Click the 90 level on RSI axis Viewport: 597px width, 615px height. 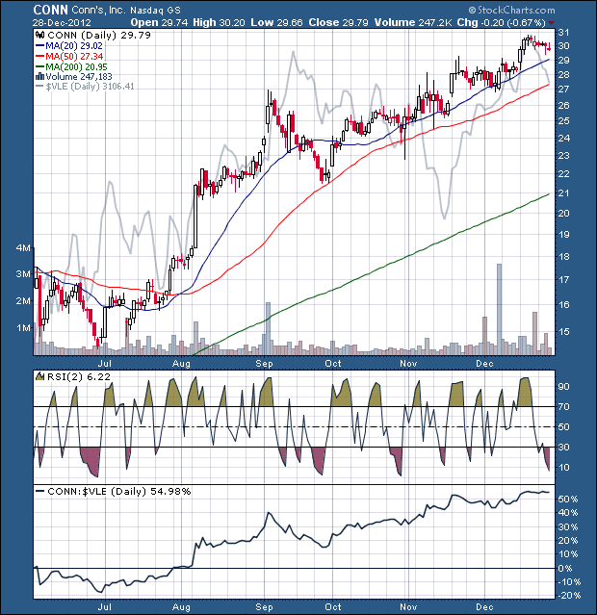564,387
